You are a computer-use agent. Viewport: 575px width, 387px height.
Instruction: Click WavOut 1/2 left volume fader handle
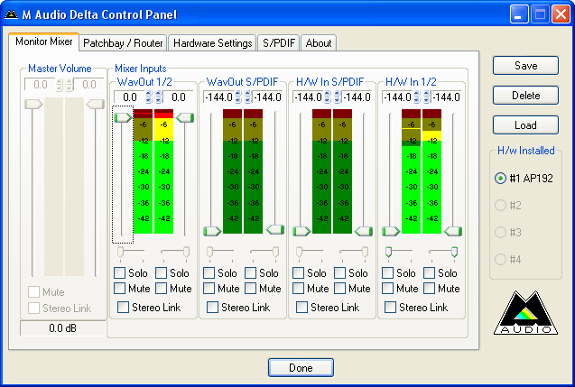click(x=123, y=117)
